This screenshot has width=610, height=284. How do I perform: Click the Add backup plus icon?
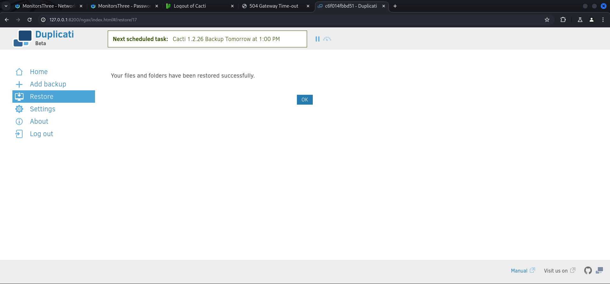[19, 84]
